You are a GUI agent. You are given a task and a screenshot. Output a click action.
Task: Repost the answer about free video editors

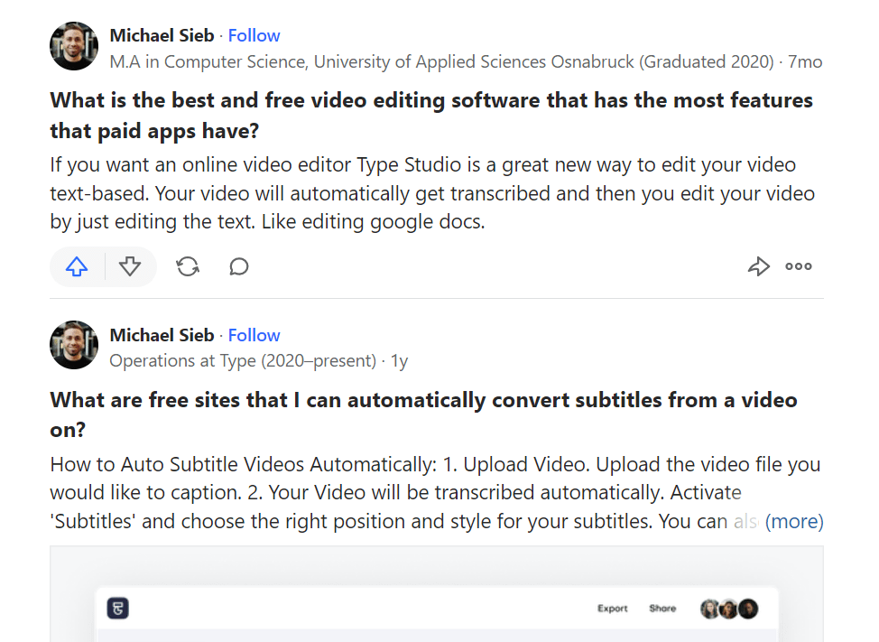click(x=188, y=266)
